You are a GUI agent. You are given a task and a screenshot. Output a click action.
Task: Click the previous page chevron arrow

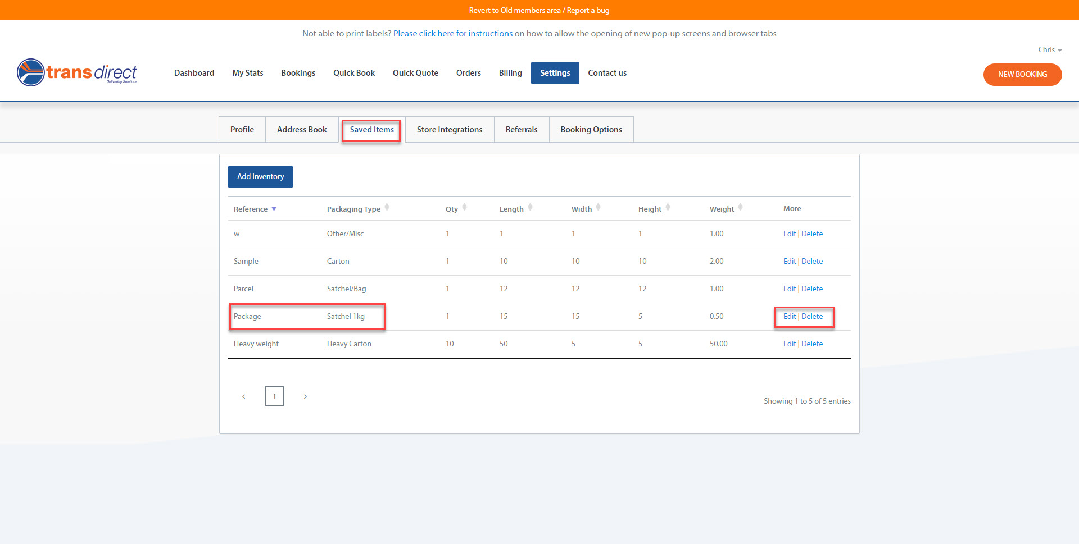pyautogui.click(x=243, y=396)
